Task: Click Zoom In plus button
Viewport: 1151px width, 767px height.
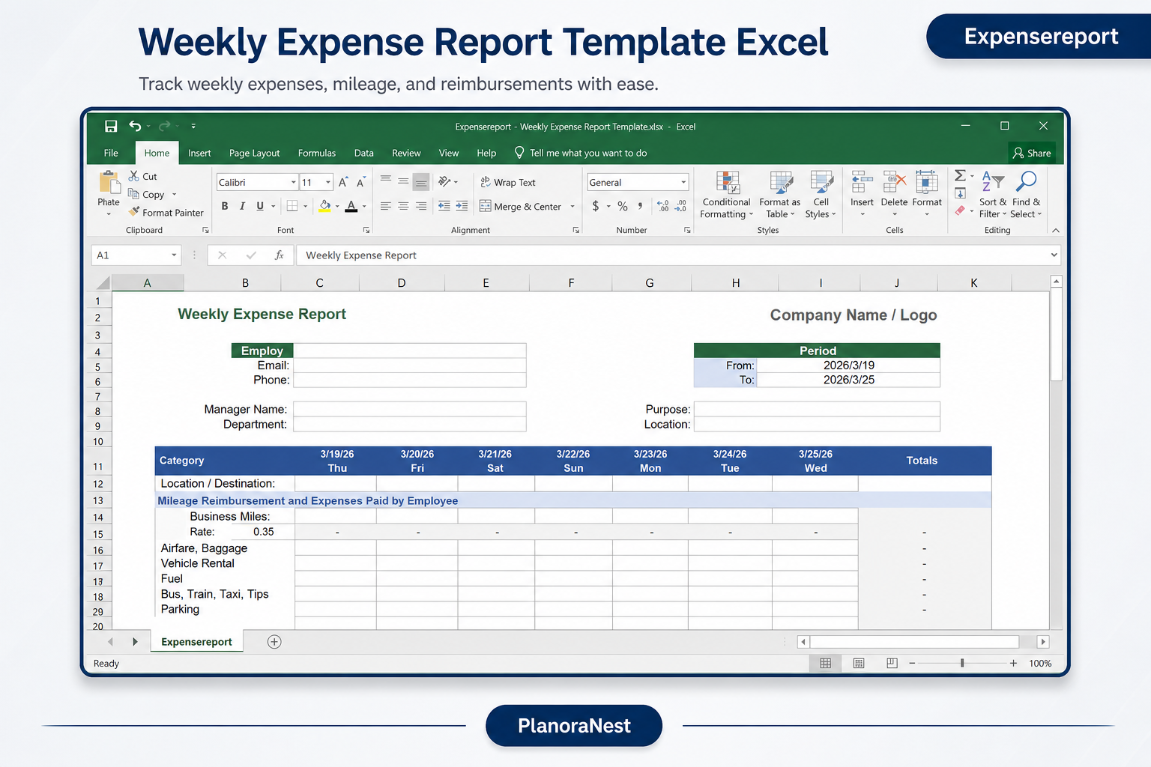Action: 1013,663
